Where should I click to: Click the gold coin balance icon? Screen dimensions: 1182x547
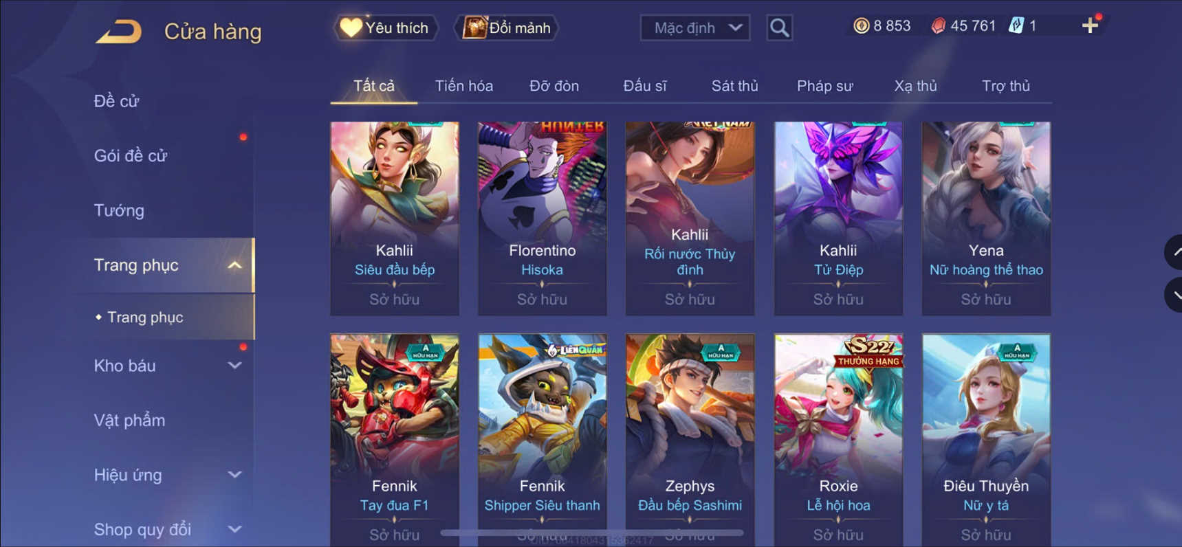coord(861,26)
